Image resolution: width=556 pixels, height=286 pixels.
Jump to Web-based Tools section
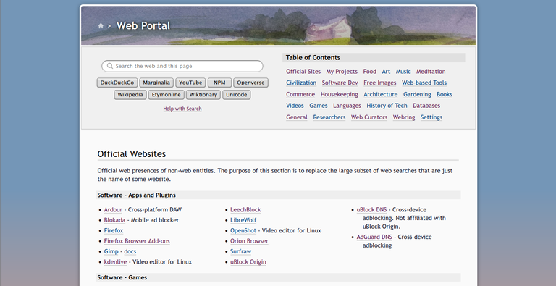pyautogui.click(x=424, y=83)
